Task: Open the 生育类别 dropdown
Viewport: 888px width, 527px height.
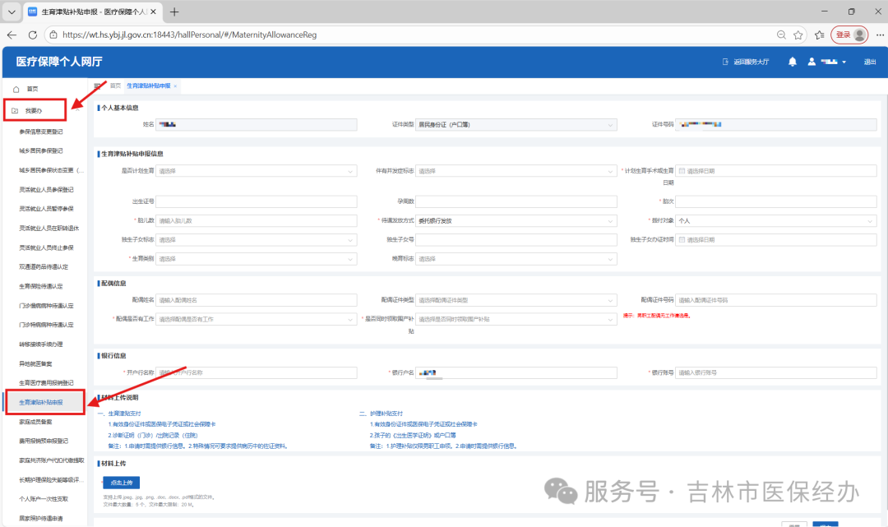Action: point(256,259)
